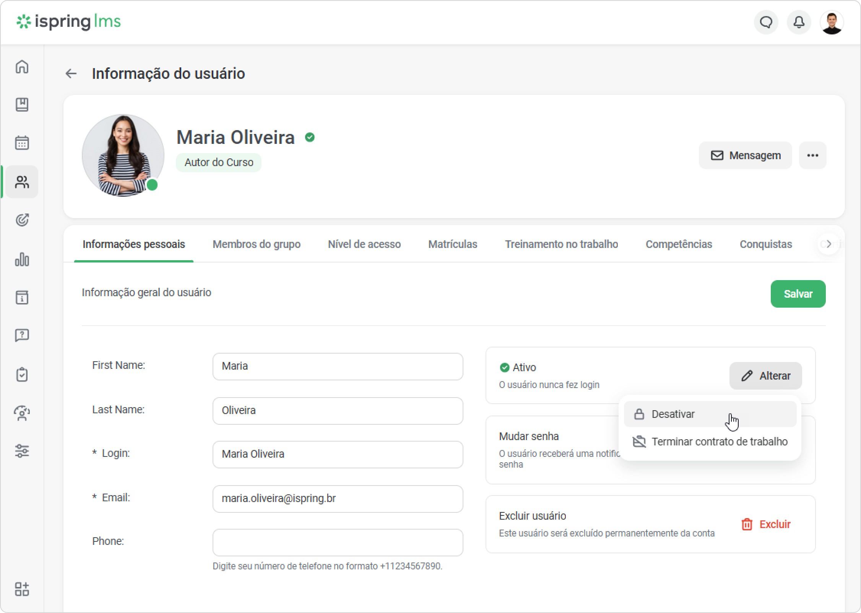Screen dimensions: 861x613
Task: Open the bar chart reports icon
Action: tap(22, 259)
